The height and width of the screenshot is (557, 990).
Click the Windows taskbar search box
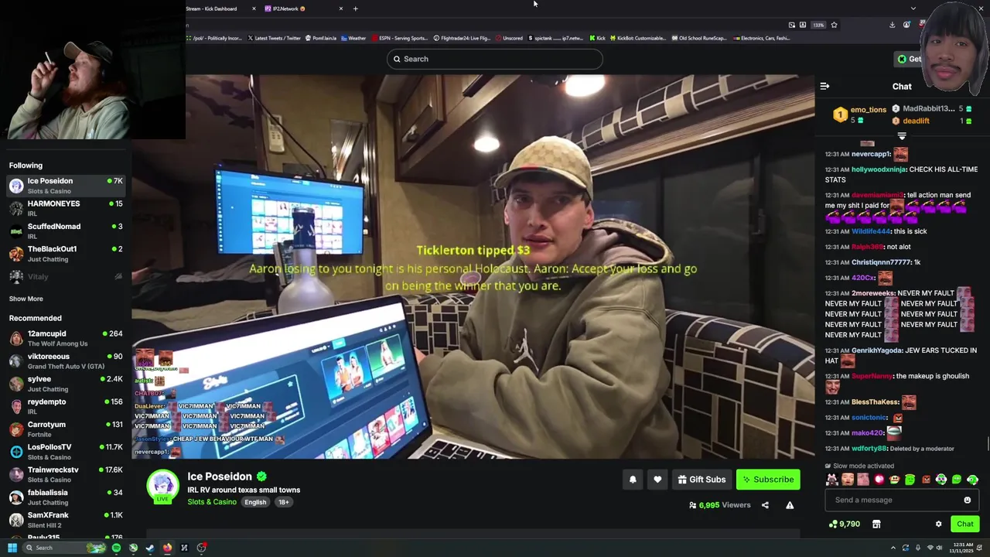click(64, 548)
